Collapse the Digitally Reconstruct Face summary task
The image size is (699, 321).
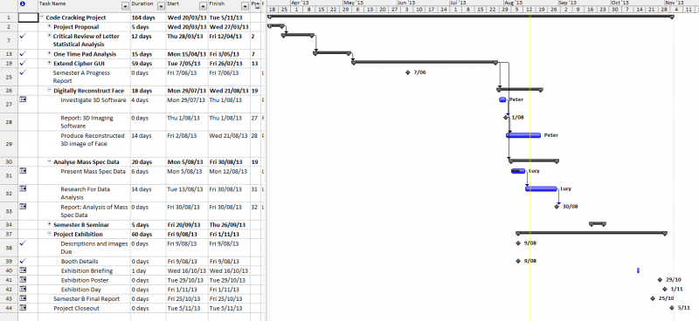[x=50, y=91]
